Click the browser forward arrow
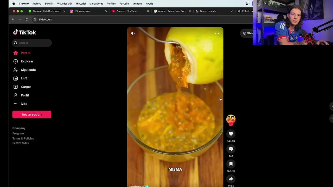333x187 pixels. click(20, 19)
